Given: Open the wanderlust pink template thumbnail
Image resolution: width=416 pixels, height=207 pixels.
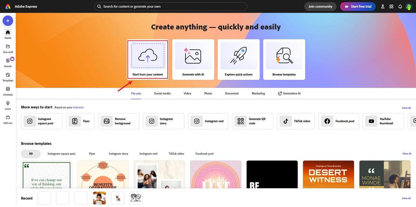Looking at the screenshot, I should click(215, 174).
